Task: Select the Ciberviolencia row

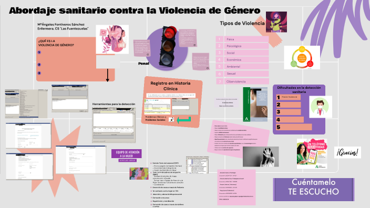Action: click(242, 81)
